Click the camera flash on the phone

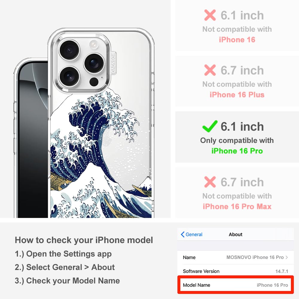[94, 45]
